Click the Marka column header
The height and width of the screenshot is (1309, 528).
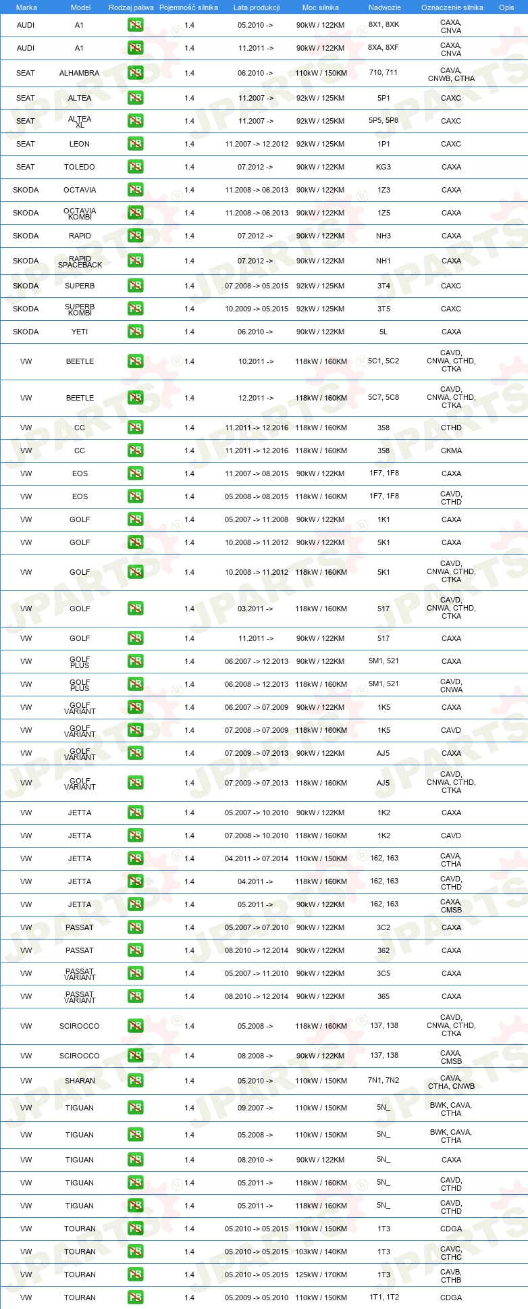26,7
